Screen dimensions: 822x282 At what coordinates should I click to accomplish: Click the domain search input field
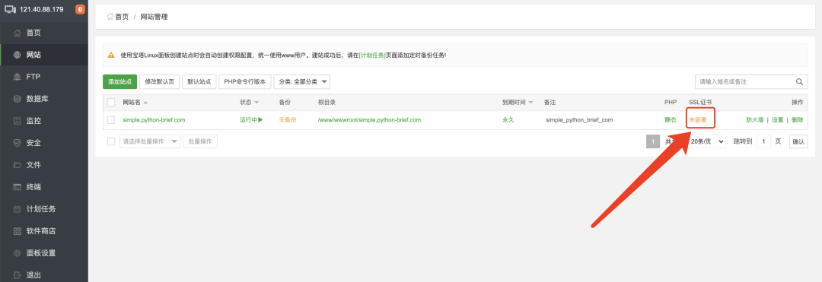click(744, 81)
